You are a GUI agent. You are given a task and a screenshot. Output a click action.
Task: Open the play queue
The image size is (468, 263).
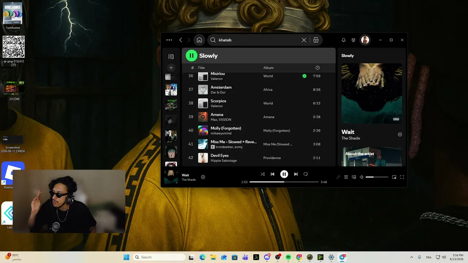pos(346,177)
